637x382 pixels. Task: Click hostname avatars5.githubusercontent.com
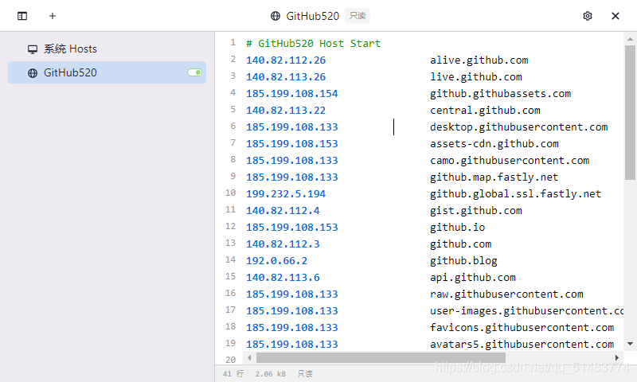522,344
